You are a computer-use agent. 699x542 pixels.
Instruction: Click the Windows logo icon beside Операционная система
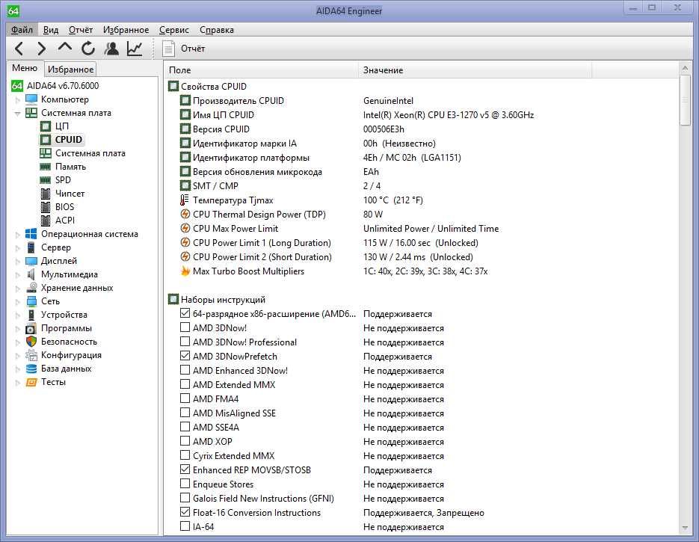(31, 233)
